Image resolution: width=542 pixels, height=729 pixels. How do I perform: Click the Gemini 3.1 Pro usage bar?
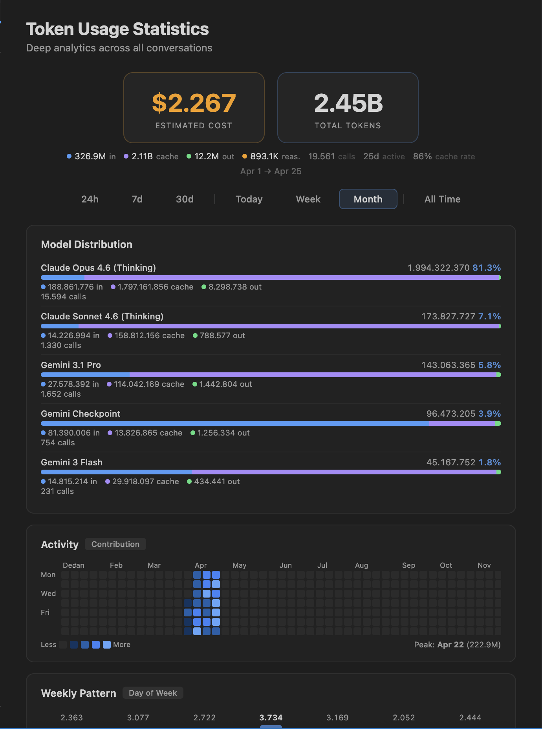(271, 375)
